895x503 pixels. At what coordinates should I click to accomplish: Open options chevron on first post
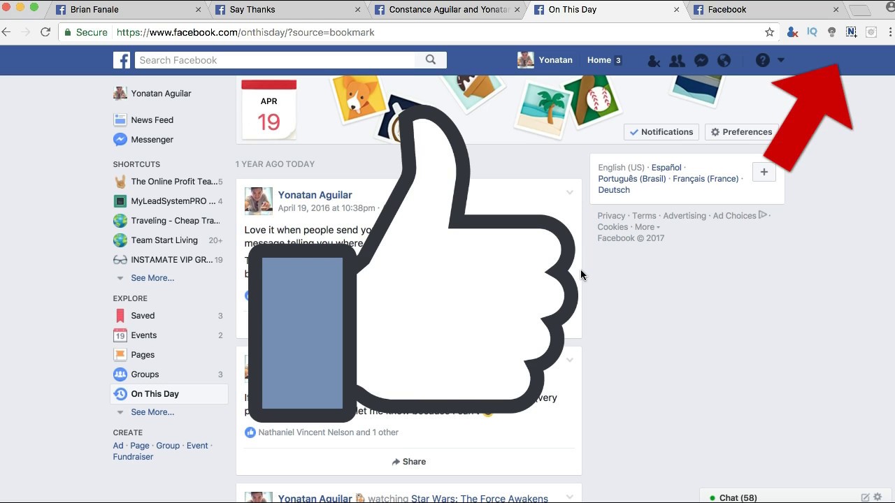tap(569, 193)
